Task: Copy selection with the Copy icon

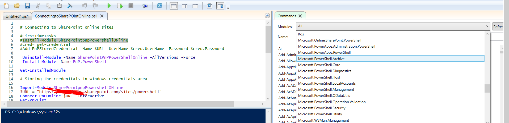Action: tap(49, 6)
